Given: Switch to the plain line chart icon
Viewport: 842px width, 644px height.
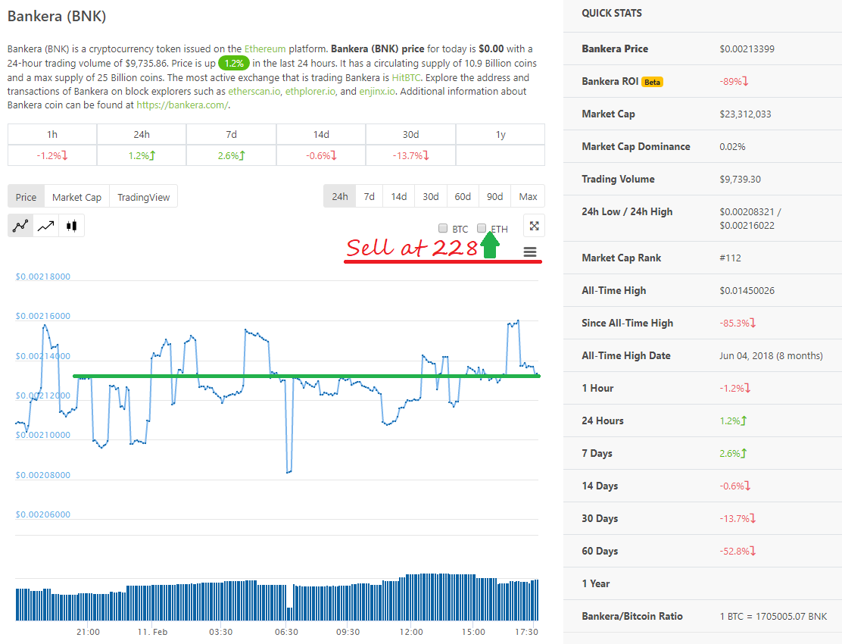Looking at the screenshot, I should [46, 226].
